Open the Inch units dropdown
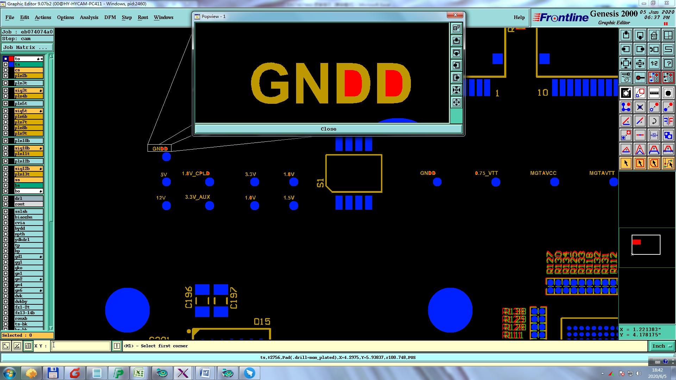 pos(662,346)
